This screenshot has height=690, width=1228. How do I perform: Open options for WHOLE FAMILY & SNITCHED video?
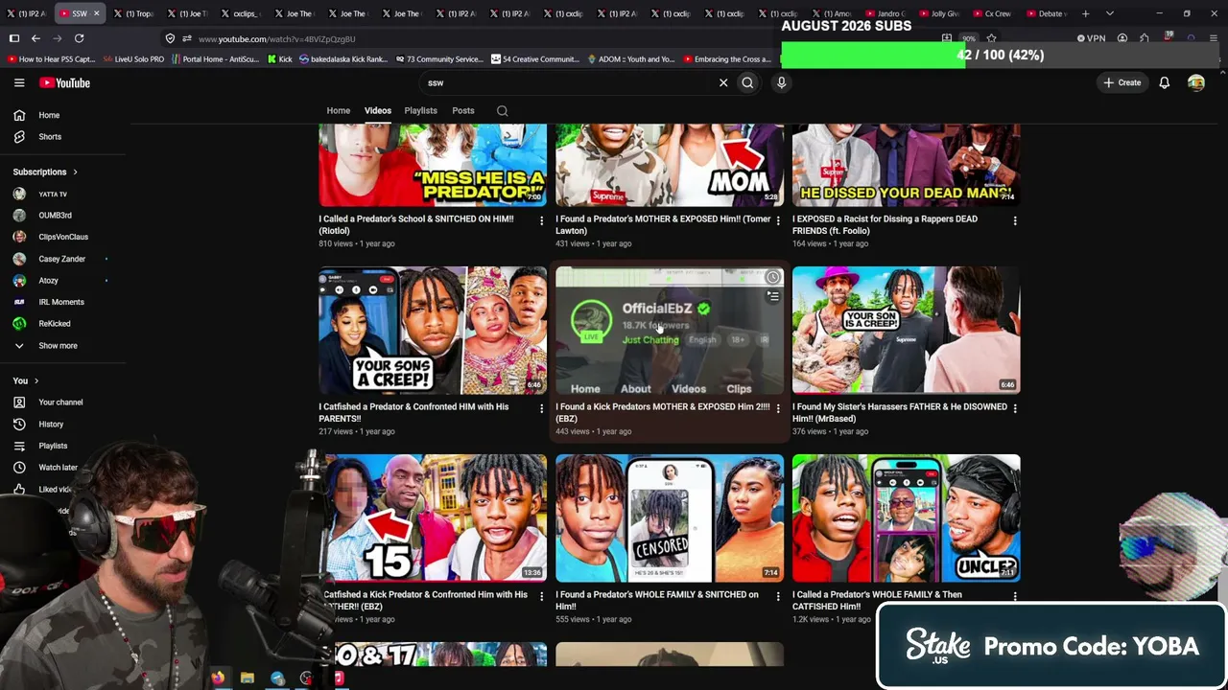click(778, 597)
